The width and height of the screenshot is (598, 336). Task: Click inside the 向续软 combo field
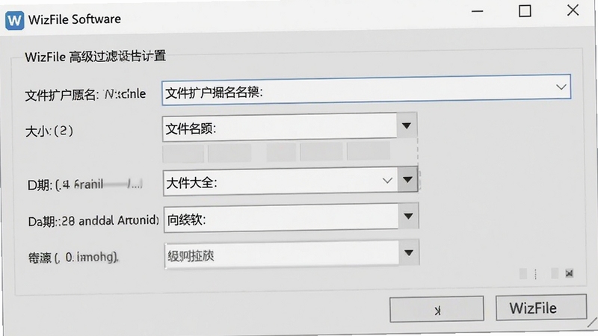282,218
